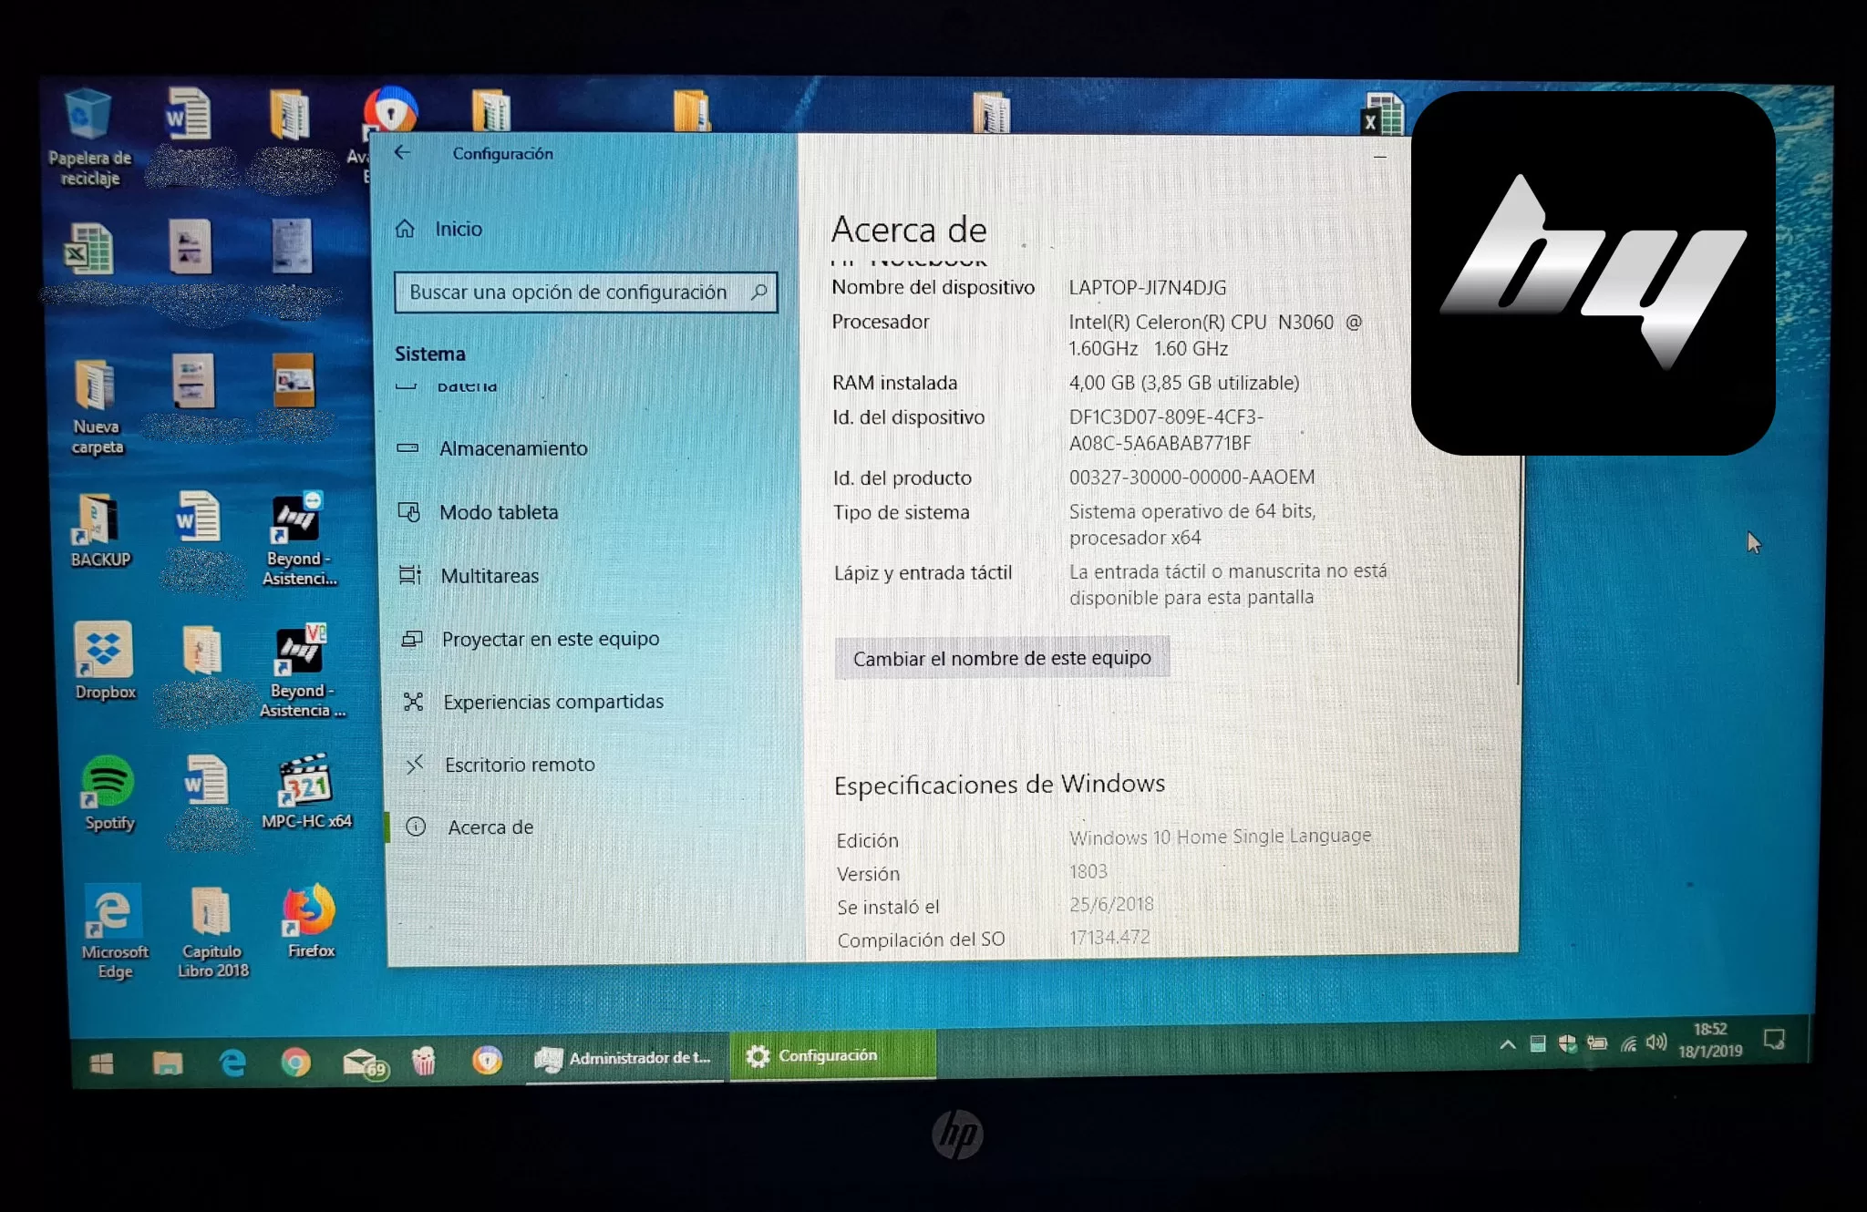
Task: Open the Windows Start button
Action: tap(102, 1063)
